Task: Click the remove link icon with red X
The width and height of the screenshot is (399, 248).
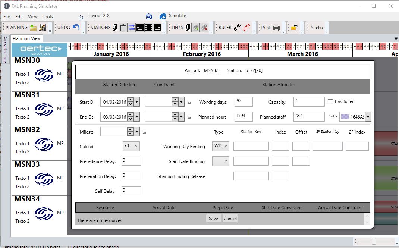Action: (x=204, y=27)
